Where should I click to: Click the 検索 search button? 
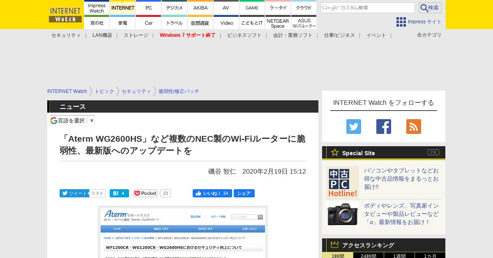click(430, 8)
